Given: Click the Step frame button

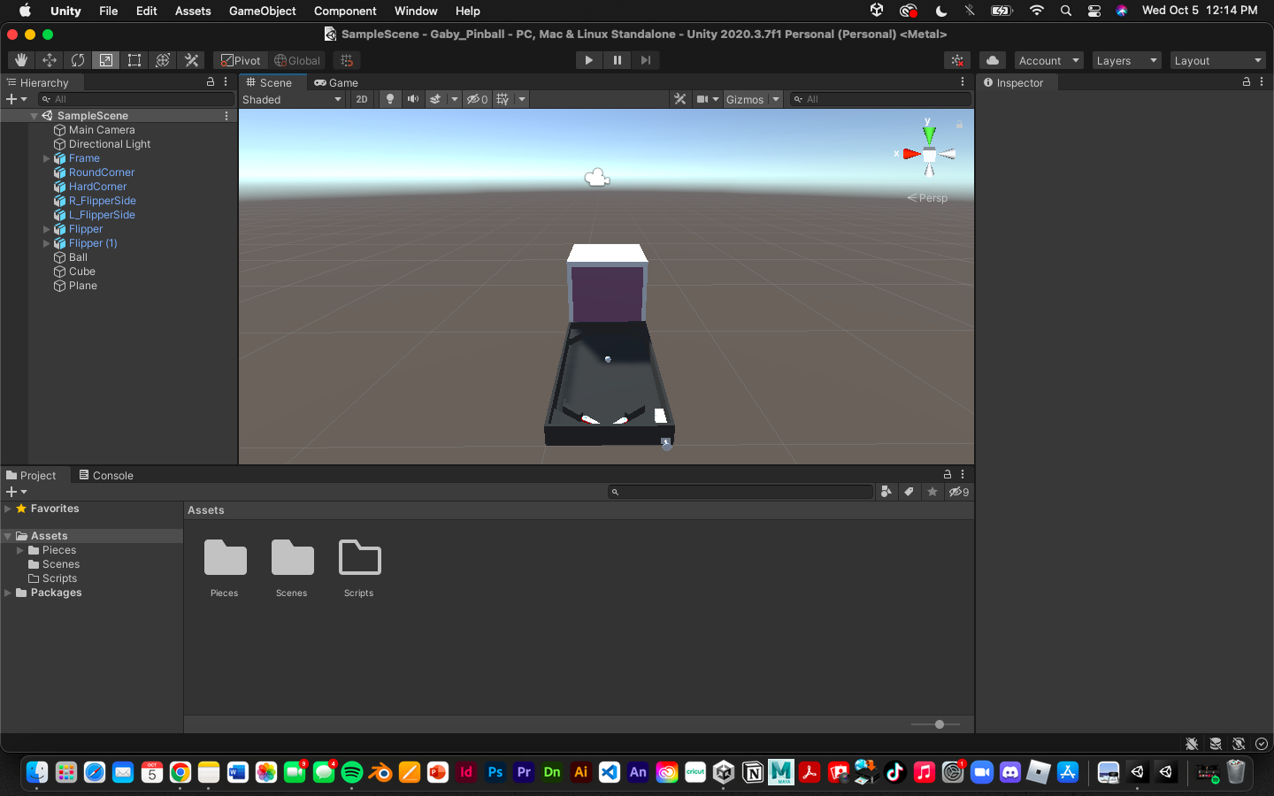Looking at the screenshot, I should pyautogui.click(x=646, y=60).
